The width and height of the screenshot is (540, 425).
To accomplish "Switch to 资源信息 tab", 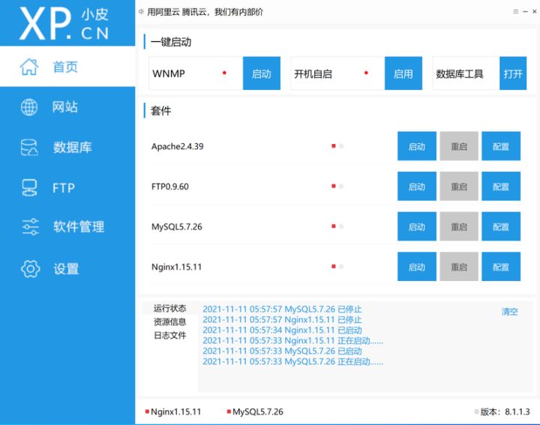I will (x=169, y=322).
